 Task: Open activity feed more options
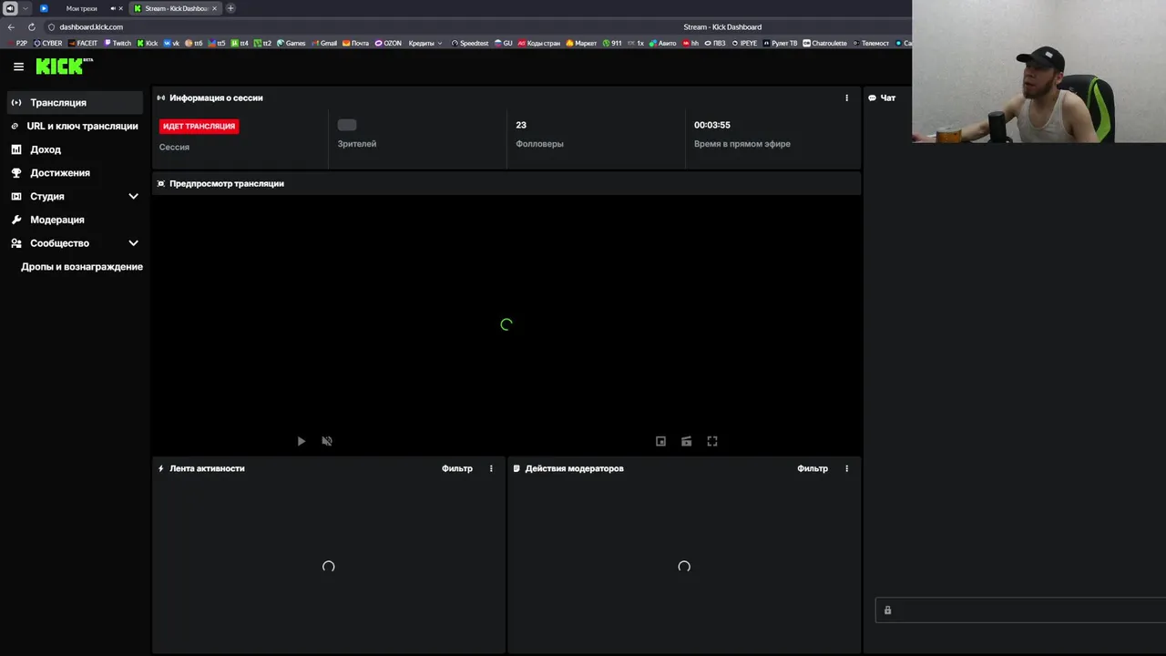pos(491,468)
